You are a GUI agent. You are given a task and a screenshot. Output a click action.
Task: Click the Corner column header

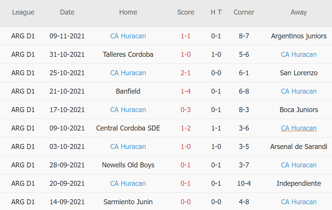coord(244,12)
